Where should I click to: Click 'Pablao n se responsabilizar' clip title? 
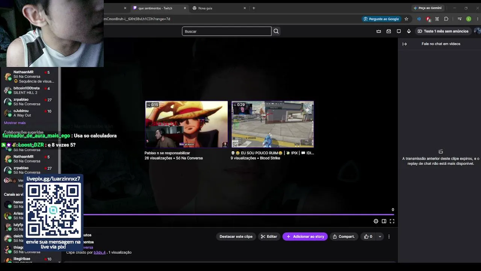[167, 153]
